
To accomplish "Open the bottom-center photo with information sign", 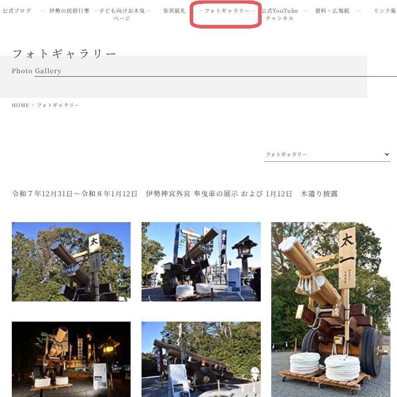I will [x=200, y=359].
